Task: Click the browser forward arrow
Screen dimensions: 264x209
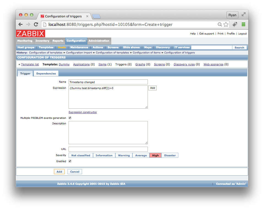Action: pos(28,25)
